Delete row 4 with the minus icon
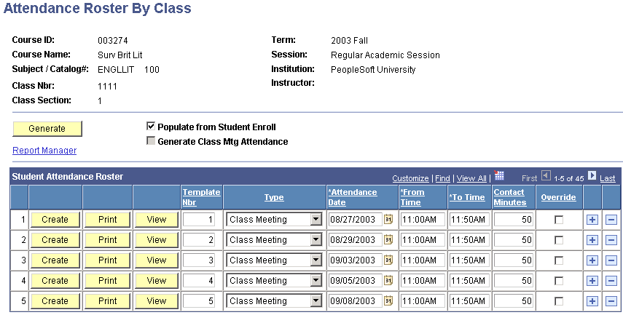The height and width of the screenshot is (315, 623). click(x=611, y=281)
